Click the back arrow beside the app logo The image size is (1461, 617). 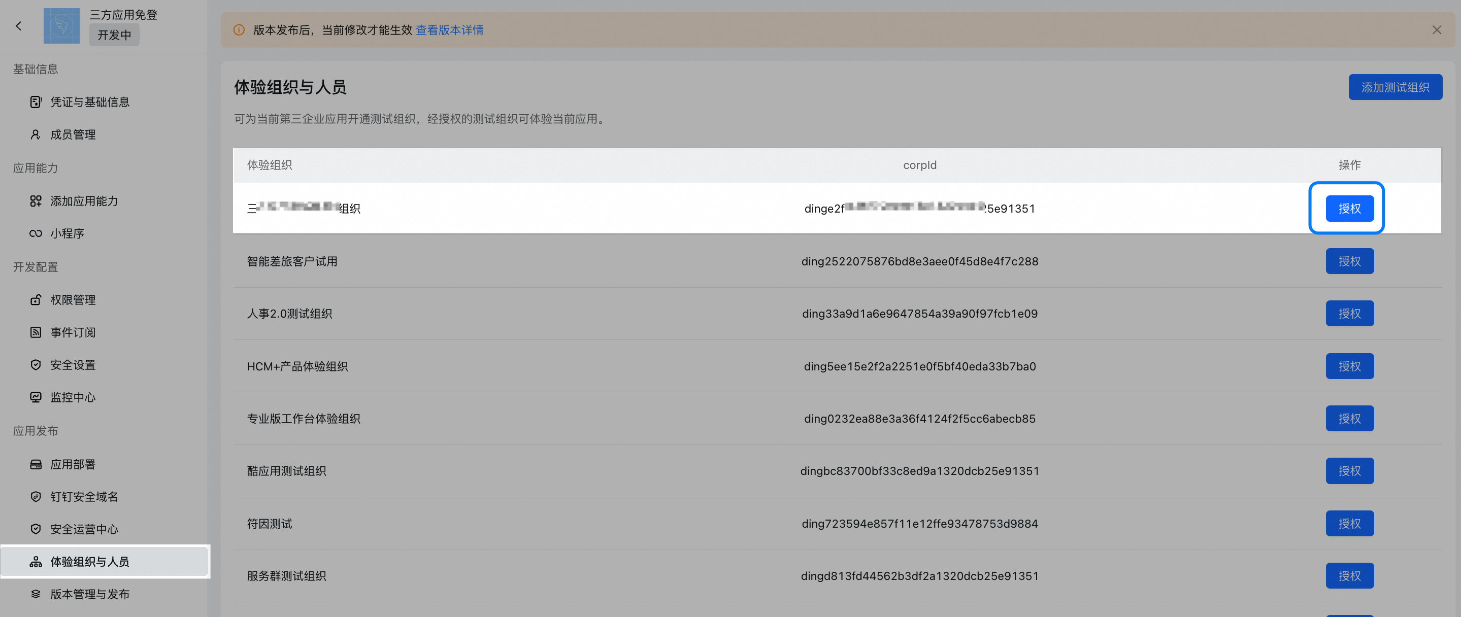pyautogui.click(x=19, y=25)
